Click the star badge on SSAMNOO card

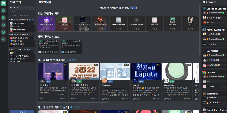[189, 65]
